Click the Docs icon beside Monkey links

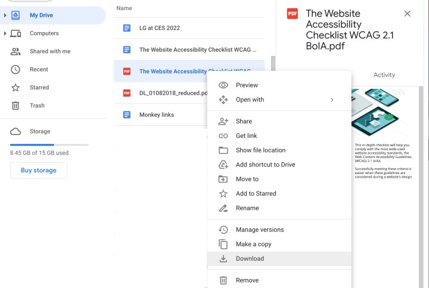pyautogui.click(x=127, y=114)
